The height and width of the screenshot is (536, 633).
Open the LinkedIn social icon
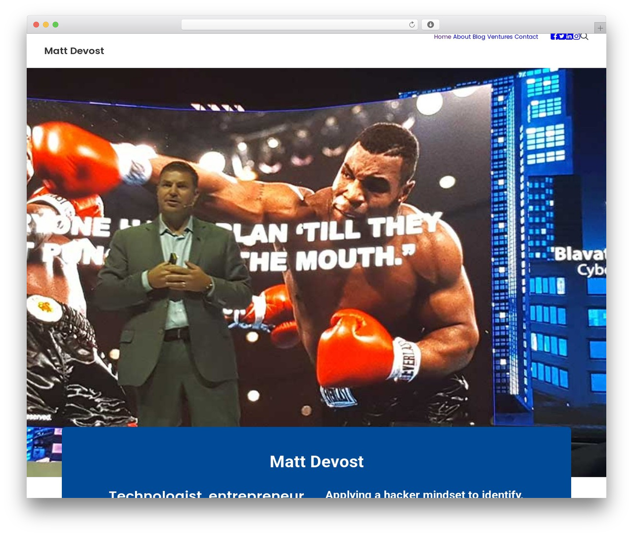[569, 37]
